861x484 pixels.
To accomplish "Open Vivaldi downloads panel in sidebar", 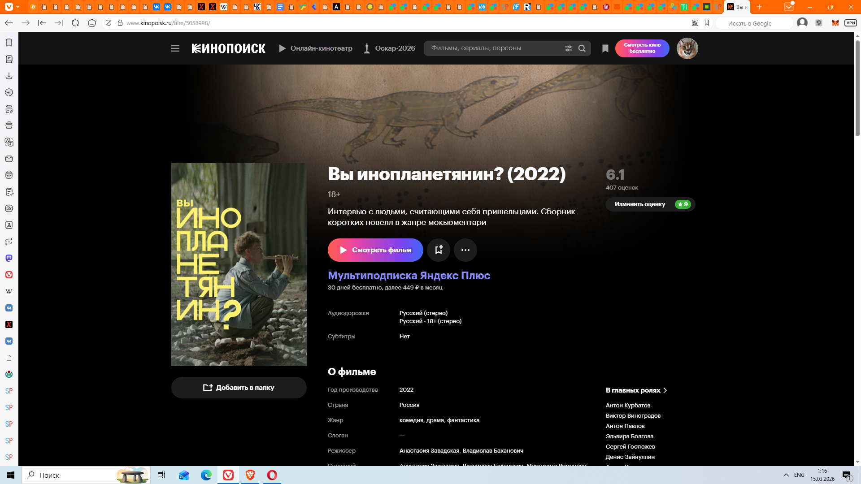I will tap(9, 76).
